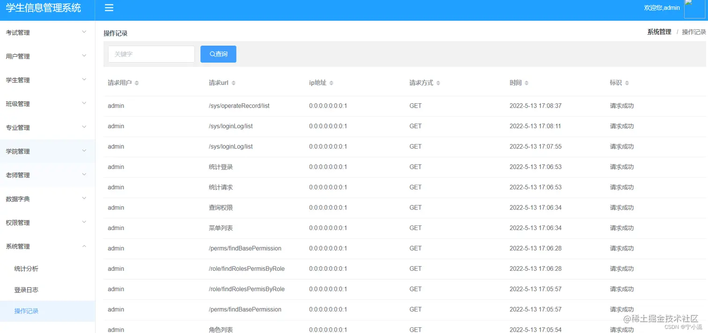This screenshot has height=333, width=708.
Task: Toggle the hamburger sidebar collapse icon
Action: click(109, 8)
